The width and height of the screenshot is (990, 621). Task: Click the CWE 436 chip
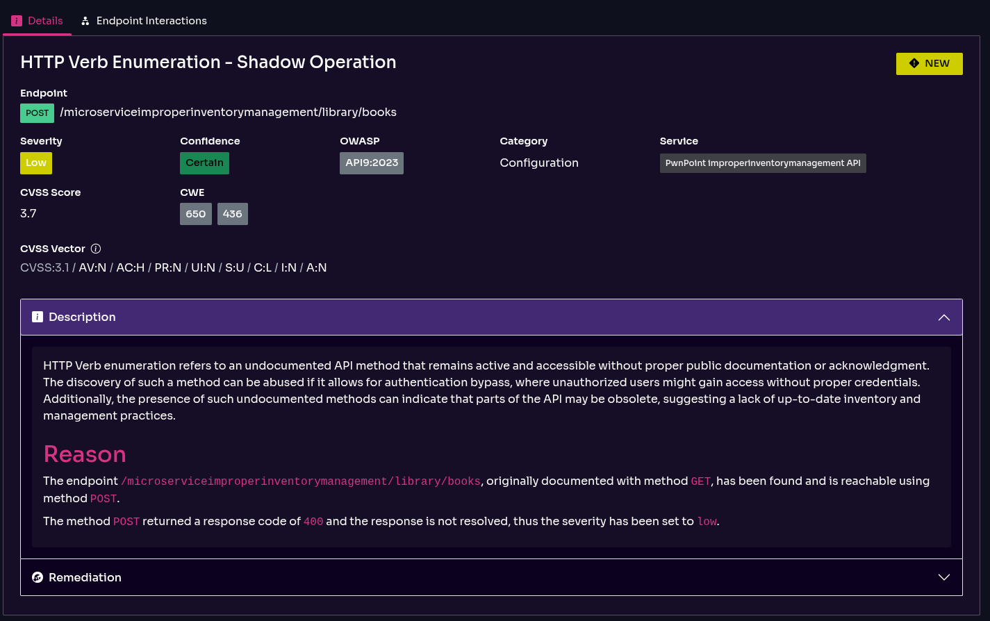[x=233, y=213]
